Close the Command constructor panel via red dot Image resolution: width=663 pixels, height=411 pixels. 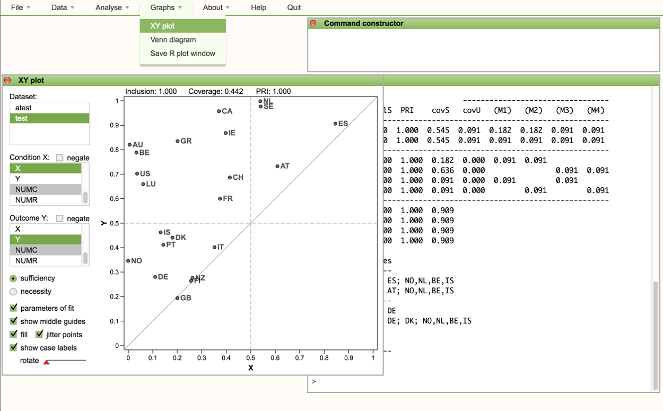pos(313,23)
